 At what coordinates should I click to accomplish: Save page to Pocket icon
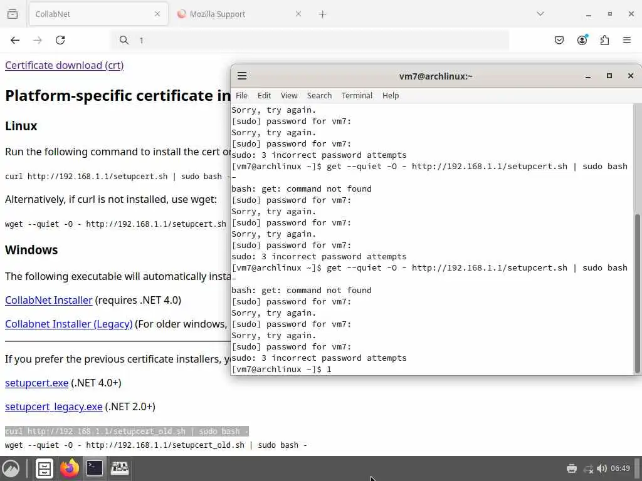tap(559, 40)
